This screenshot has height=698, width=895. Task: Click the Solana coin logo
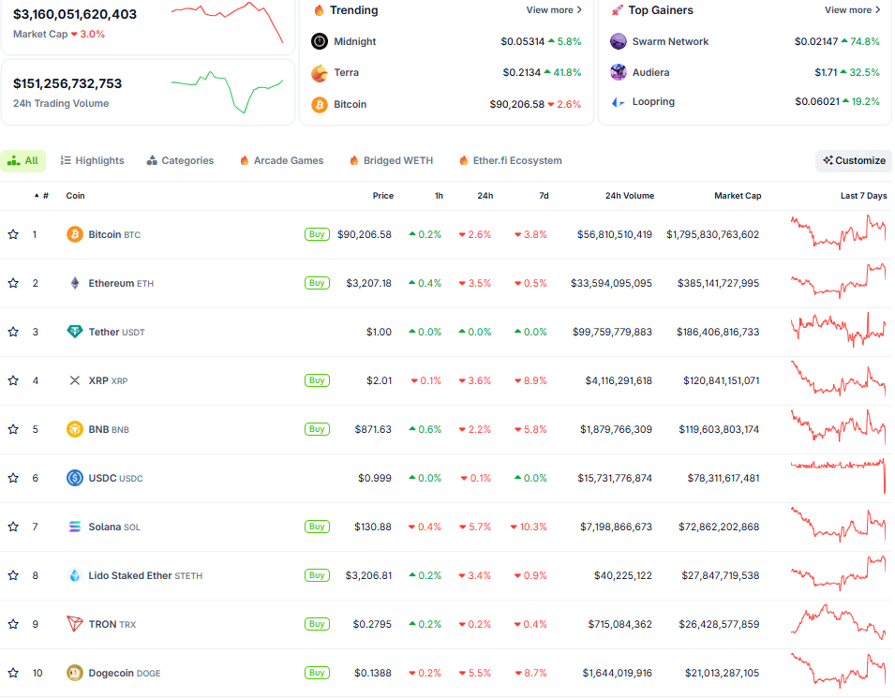pyautogui.click(x=74, y=527)
